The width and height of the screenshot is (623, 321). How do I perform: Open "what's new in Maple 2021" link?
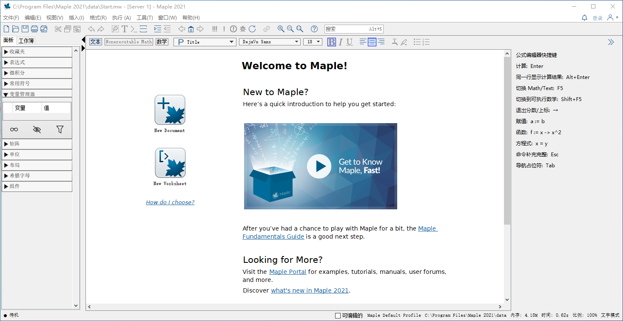click(x=310, y=291)
